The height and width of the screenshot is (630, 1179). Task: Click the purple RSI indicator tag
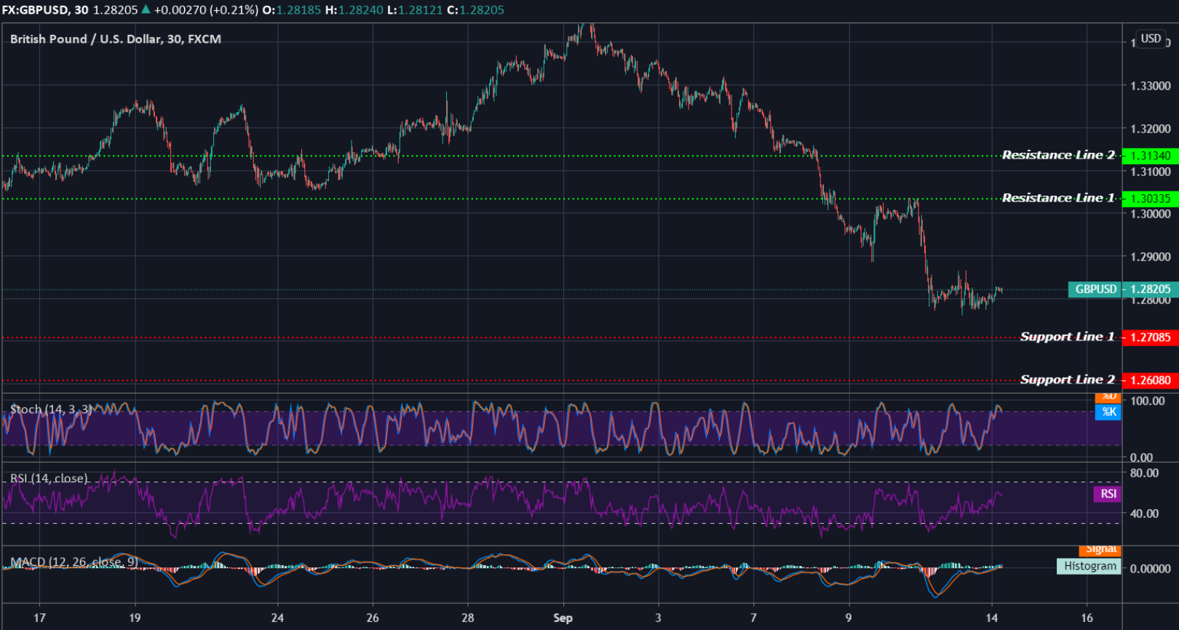coord(1108,494)
